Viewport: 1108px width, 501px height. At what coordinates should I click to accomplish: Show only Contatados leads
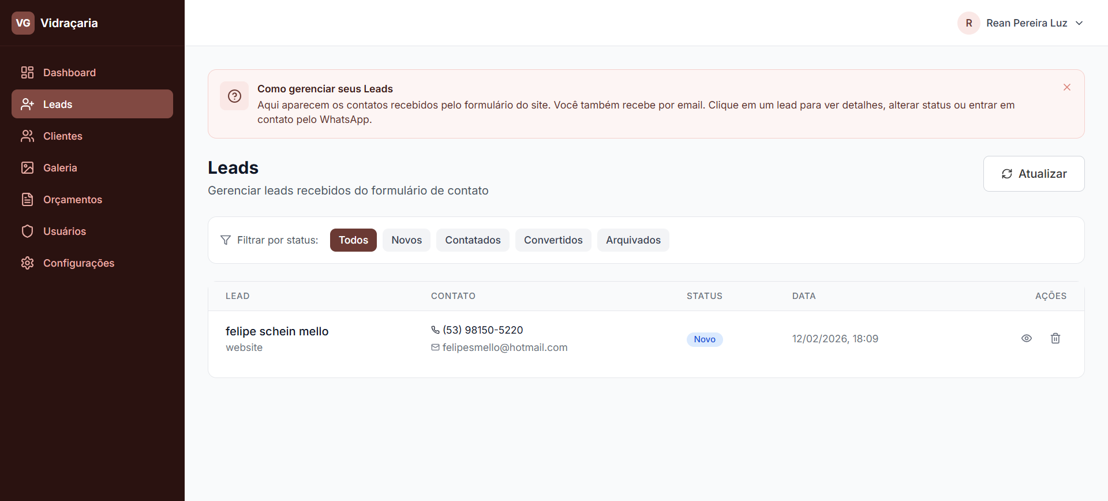pyautogui.click(x=473, y=240)
